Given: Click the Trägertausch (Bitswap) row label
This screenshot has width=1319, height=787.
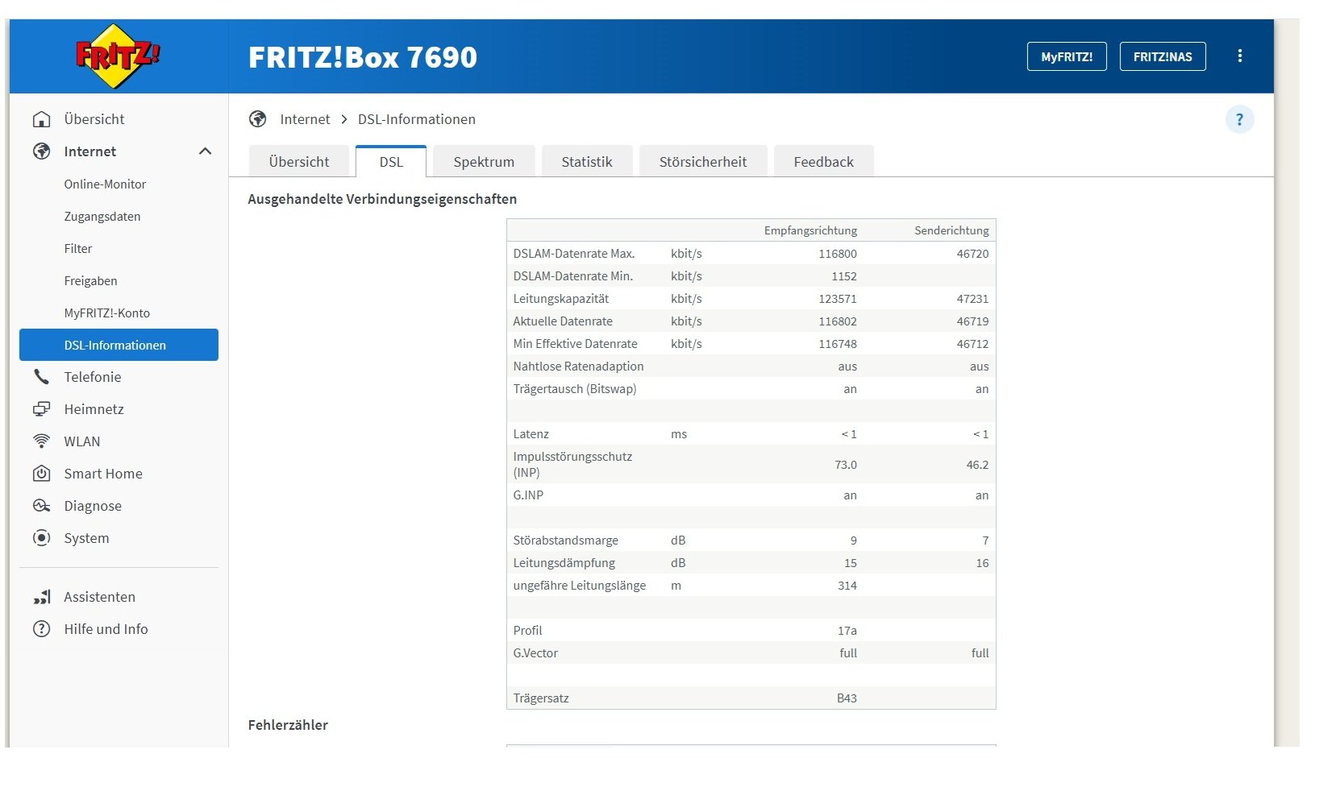Looking at the screenshot, I should pos(575,388).
